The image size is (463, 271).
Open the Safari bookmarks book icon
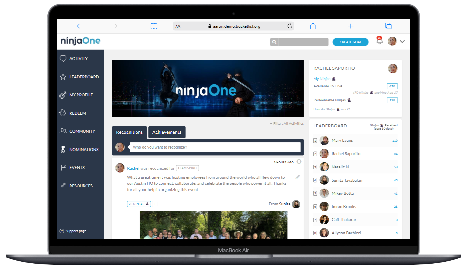[154, 26]
